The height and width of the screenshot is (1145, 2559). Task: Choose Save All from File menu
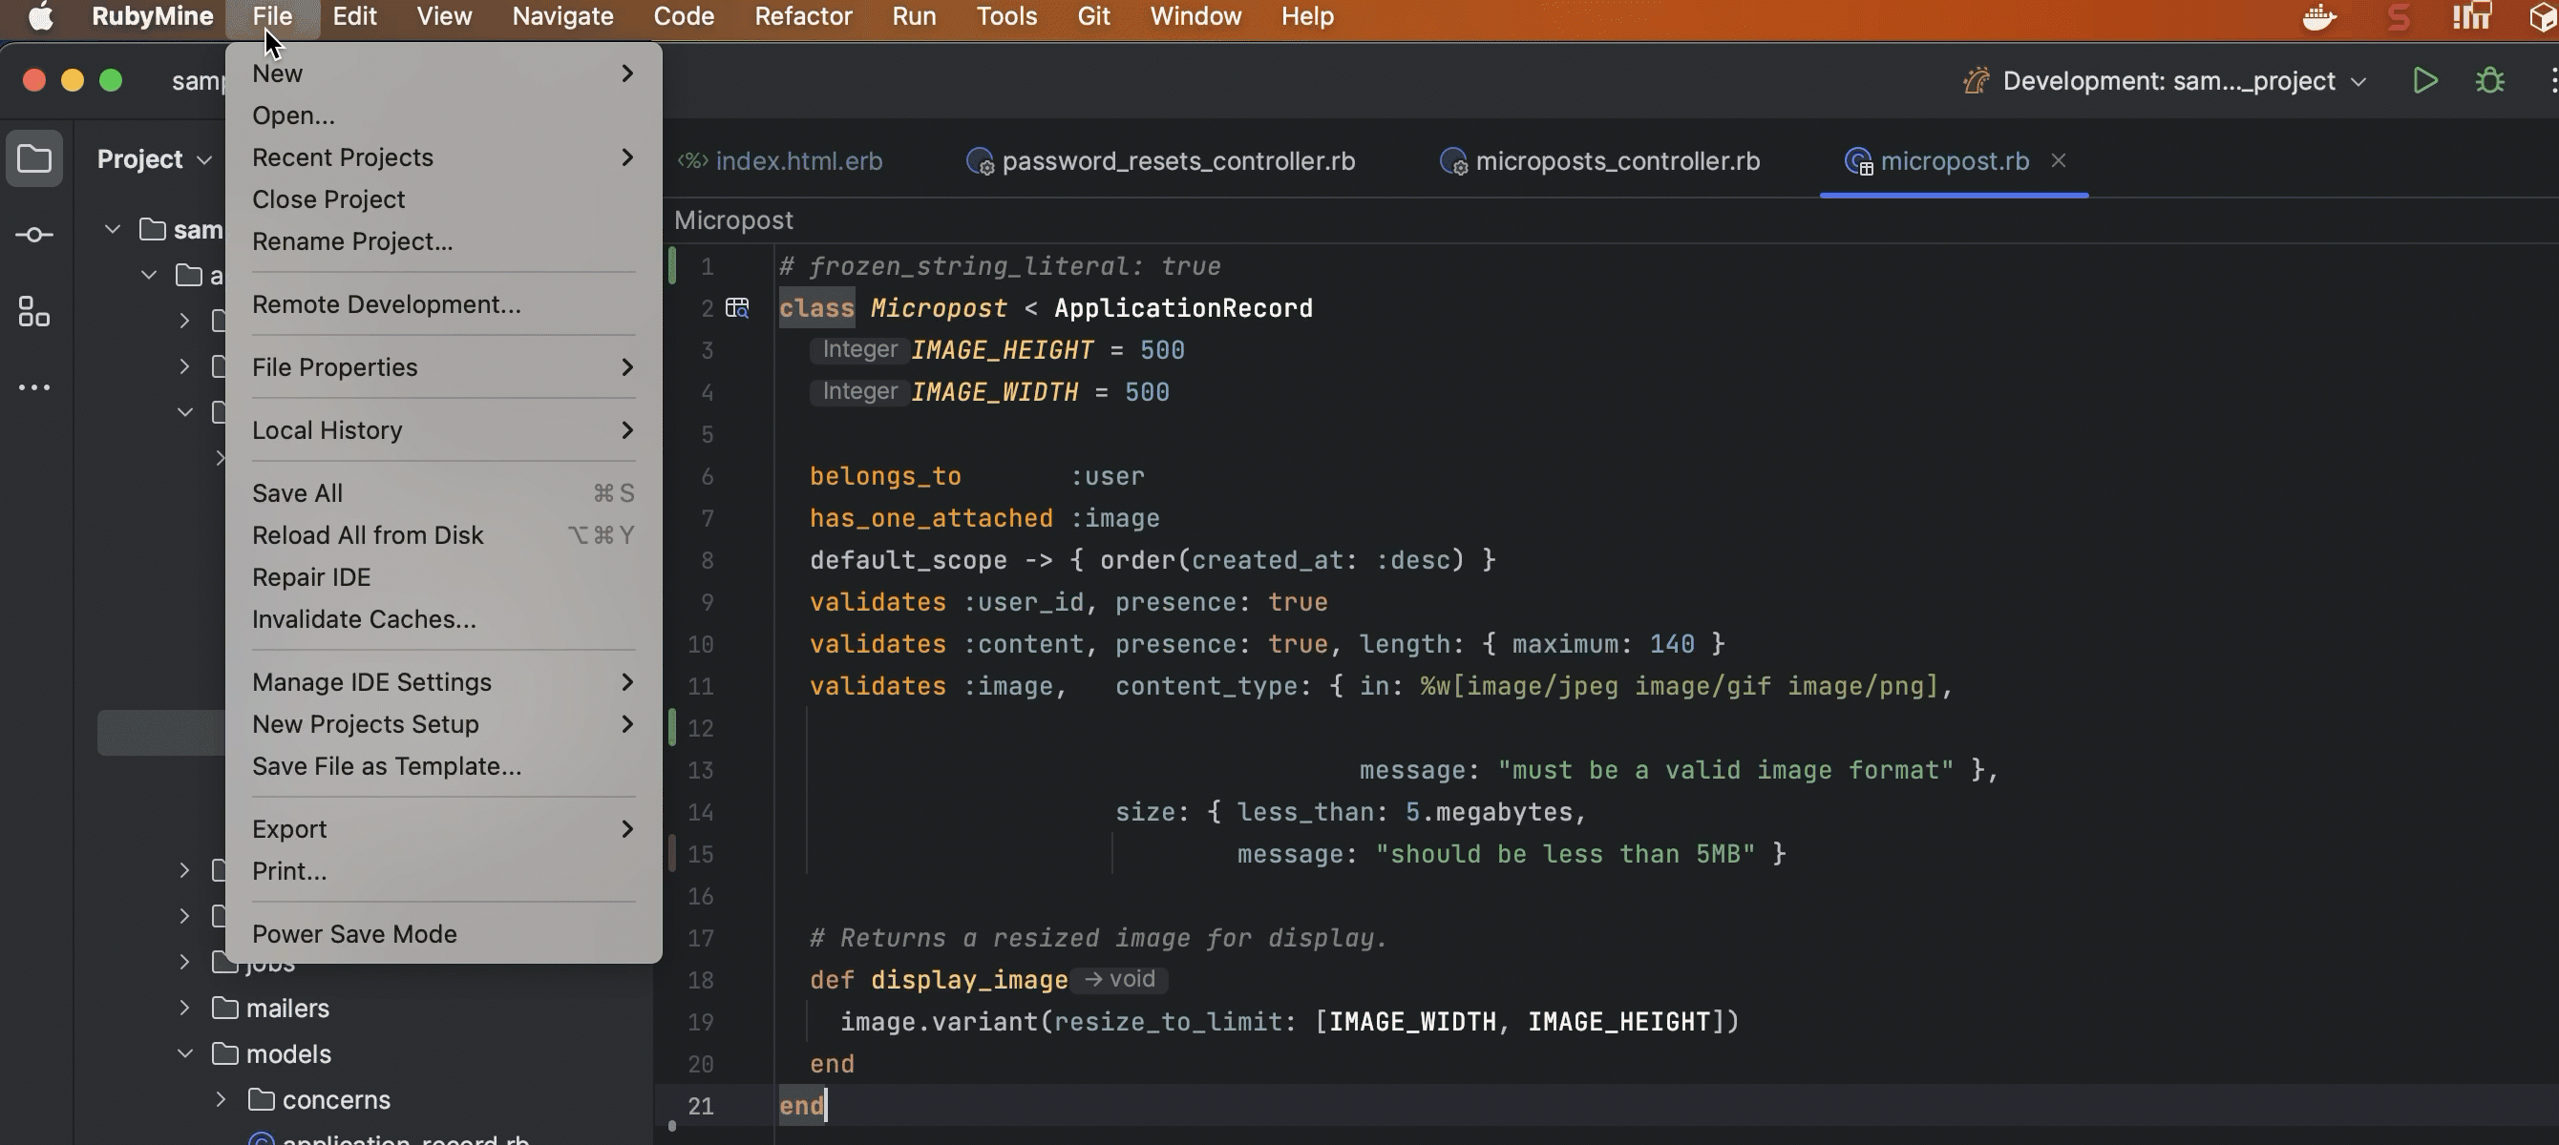[x=297, y=492]
